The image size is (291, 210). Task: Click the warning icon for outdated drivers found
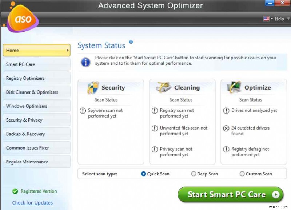click(227, 128)
